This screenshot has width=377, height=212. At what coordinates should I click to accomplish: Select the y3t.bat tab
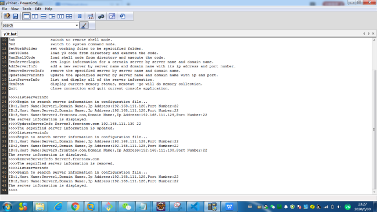tap(10, 34)
